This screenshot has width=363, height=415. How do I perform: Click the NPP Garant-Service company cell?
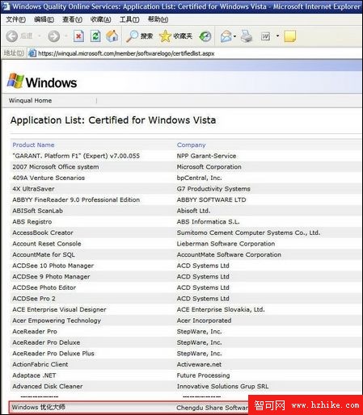206,156
